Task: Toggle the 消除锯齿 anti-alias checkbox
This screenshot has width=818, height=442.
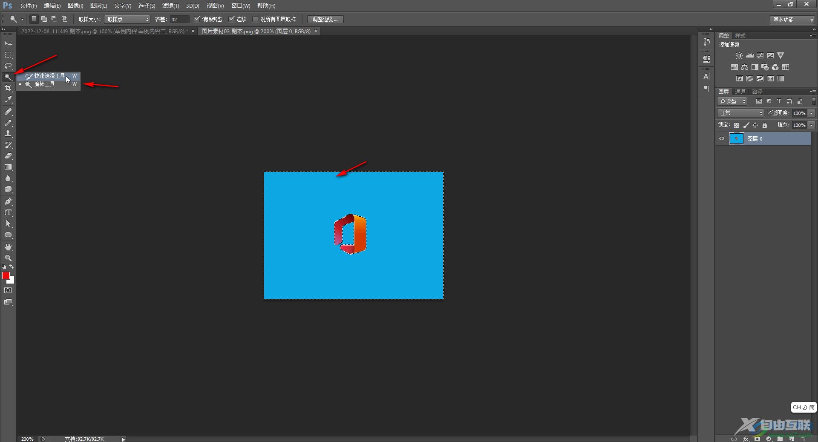Action: pyautogui.click(x=197, y=19)
